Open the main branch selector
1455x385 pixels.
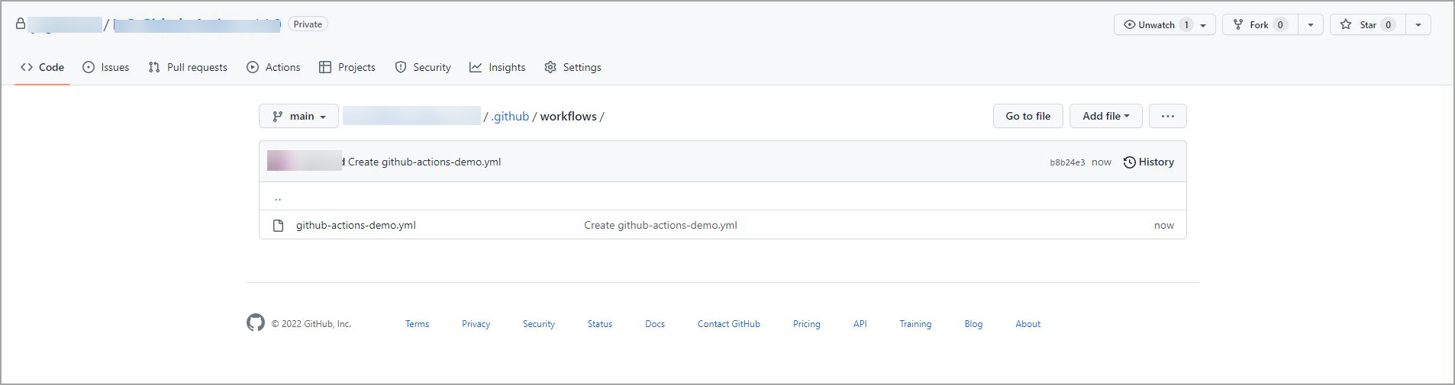(x=298, y=116)
